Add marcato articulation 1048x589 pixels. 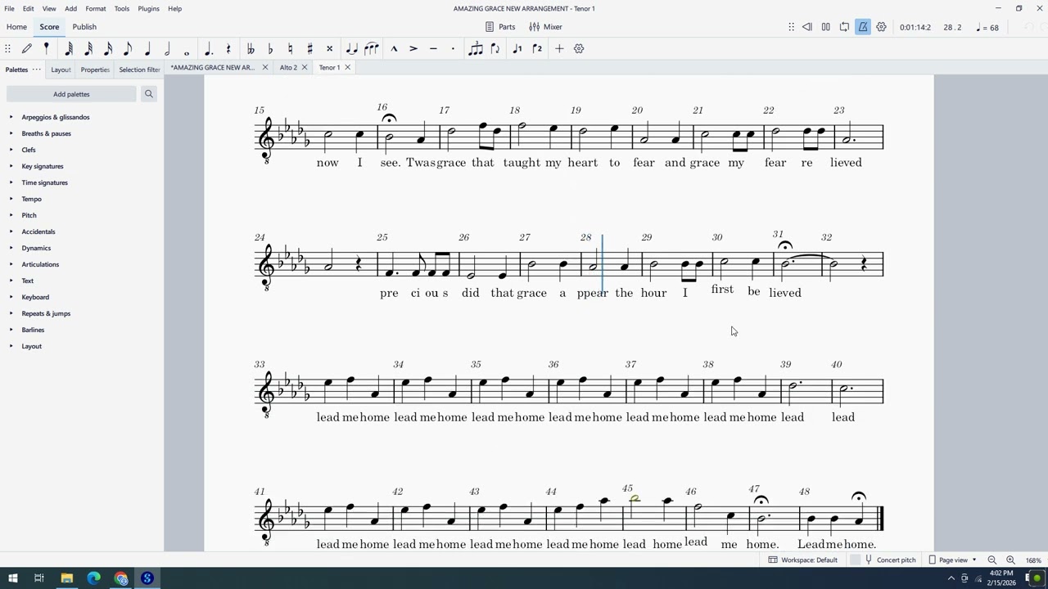[394, 49]
